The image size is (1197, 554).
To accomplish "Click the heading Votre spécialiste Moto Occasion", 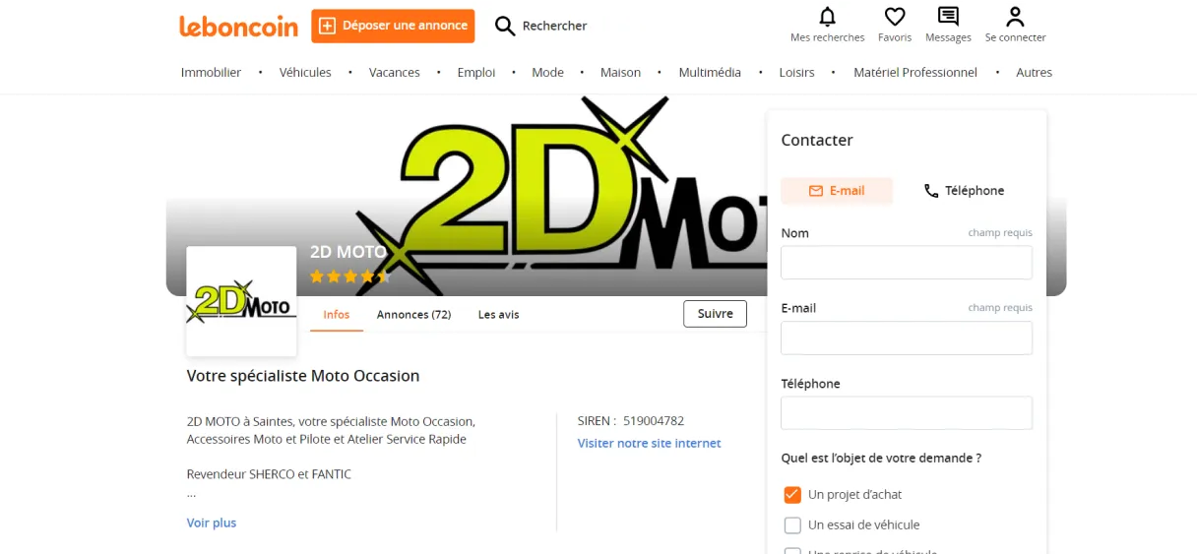I will tap(303, 376).
